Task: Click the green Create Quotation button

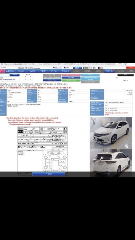Action: coord(71,80)
